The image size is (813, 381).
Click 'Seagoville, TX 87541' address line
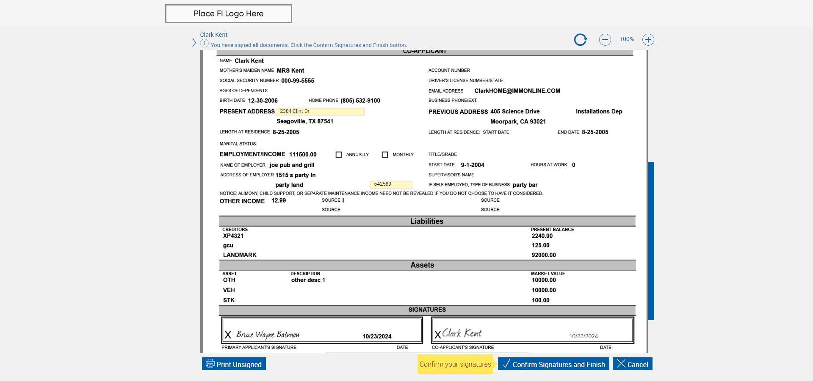click(x=305, y=121)
